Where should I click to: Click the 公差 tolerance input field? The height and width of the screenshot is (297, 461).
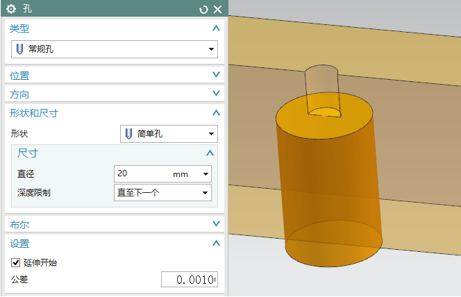[x=189, y=280]
